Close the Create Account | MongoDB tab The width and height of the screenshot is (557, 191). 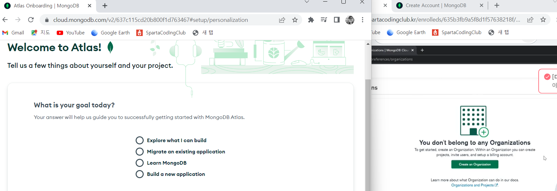481,5
